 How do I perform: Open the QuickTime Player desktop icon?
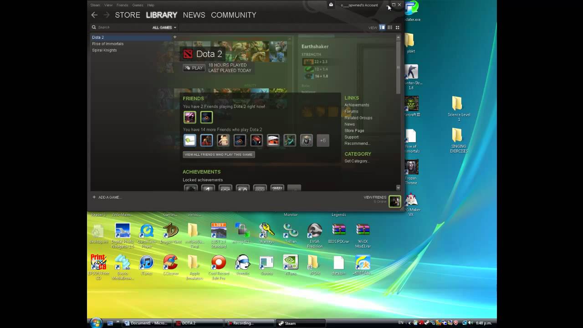147,236
